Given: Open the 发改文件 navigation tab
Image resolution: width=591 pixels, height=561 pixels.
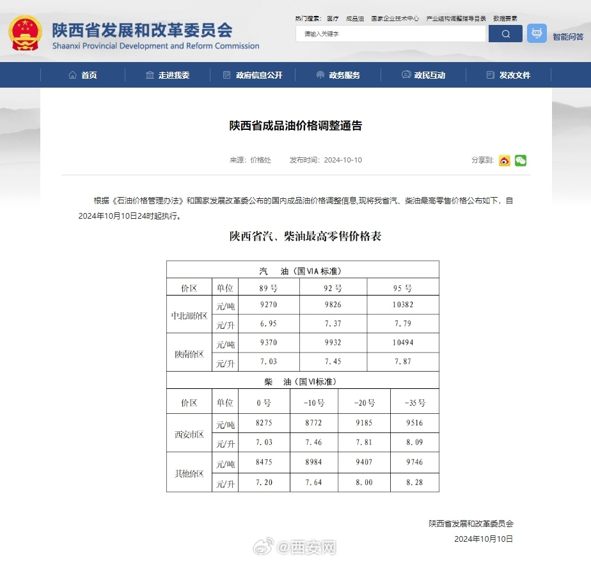Looking at the screenshot, I should [508, 75].
